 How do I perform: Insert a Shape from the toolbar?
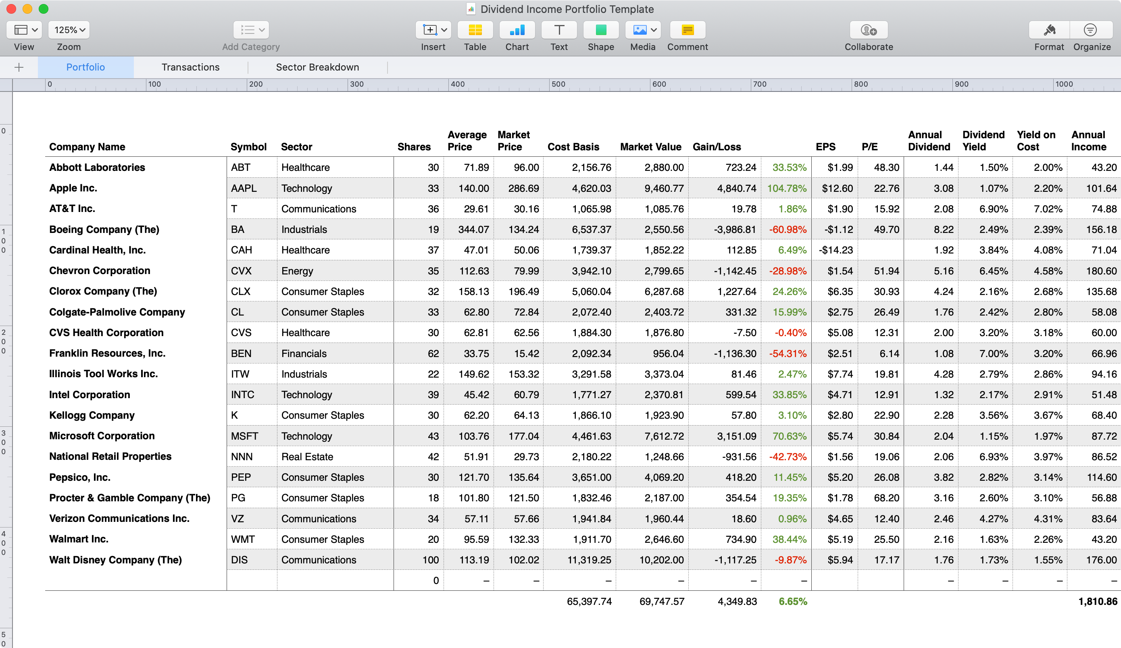601,30
